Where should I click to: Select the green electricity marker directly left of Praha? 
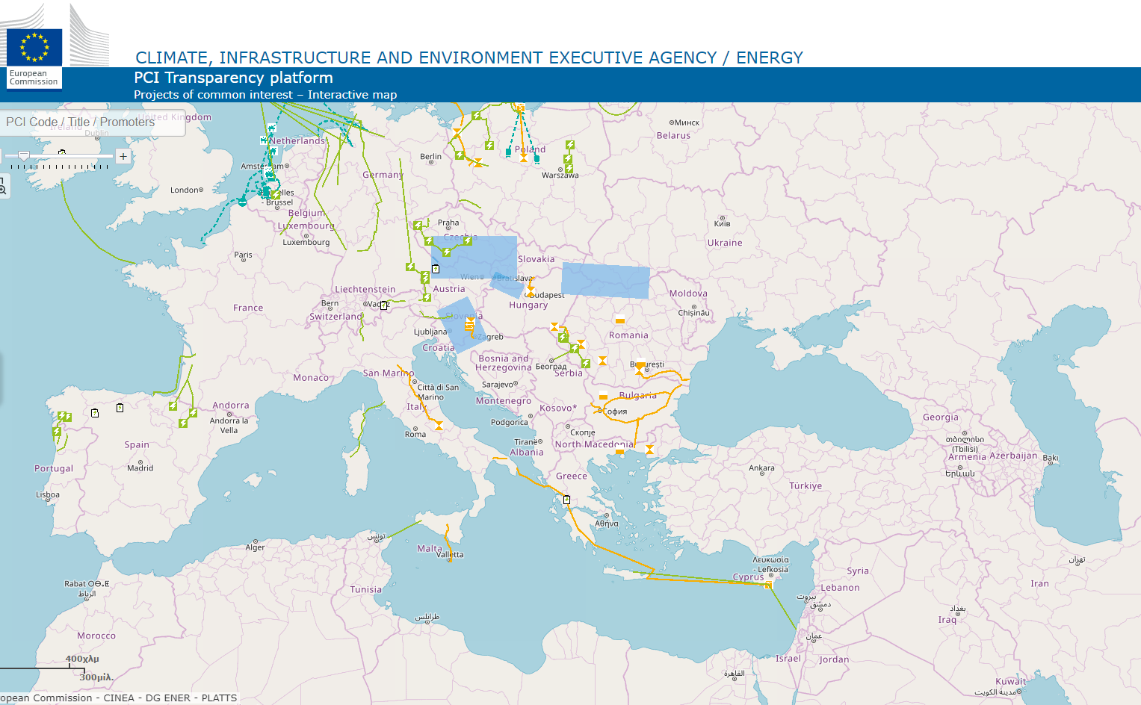418,225
